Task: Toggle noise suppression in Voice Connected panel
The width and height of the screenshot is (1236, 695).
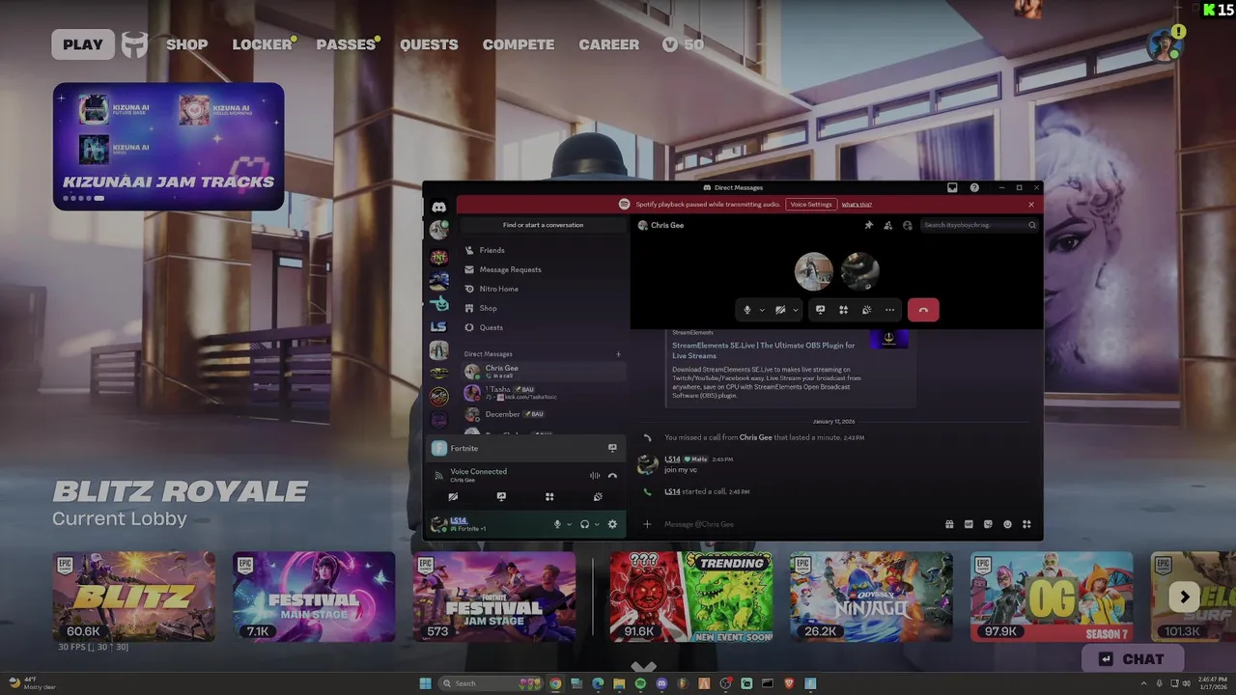Action: coord(595,475)
